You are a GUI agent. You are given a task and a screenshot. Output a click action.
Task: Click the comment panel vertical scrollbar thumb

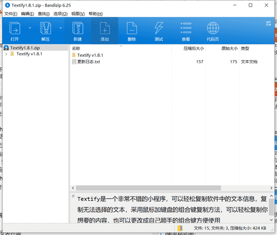tap(271, 207)
